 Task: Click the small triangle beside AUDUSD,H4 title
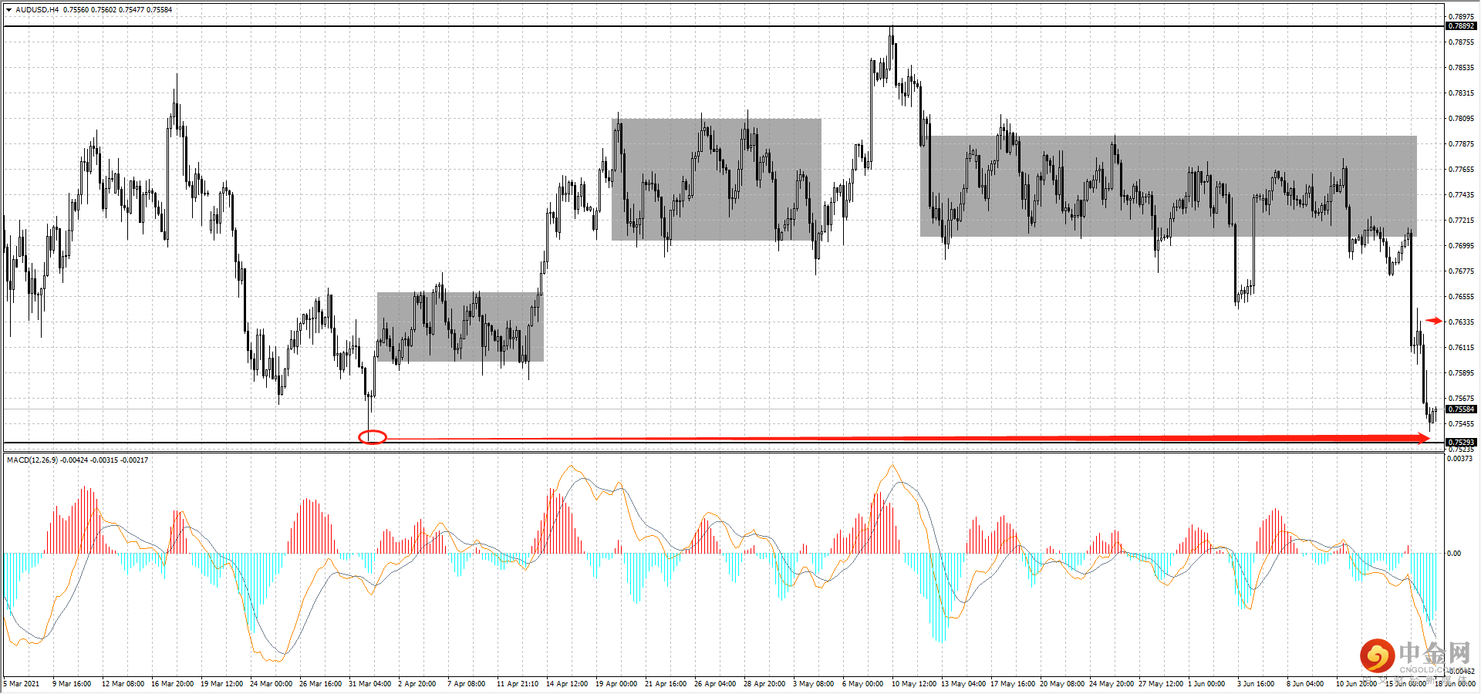(8, 10)
